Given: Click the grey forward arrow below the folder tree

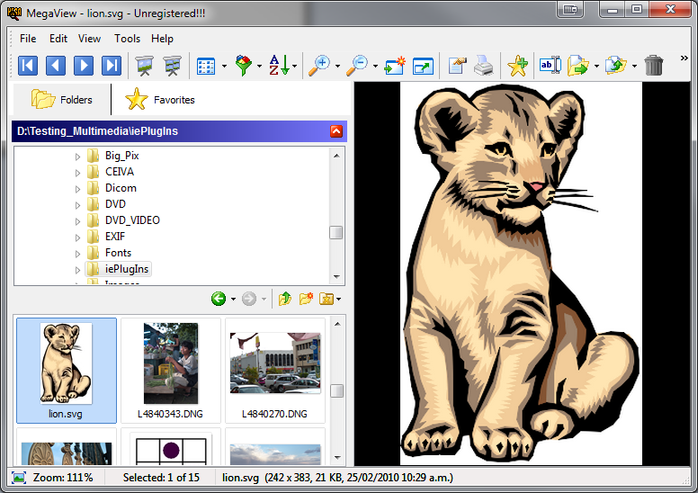Looking at the screenshot, I should coord(249,299).
